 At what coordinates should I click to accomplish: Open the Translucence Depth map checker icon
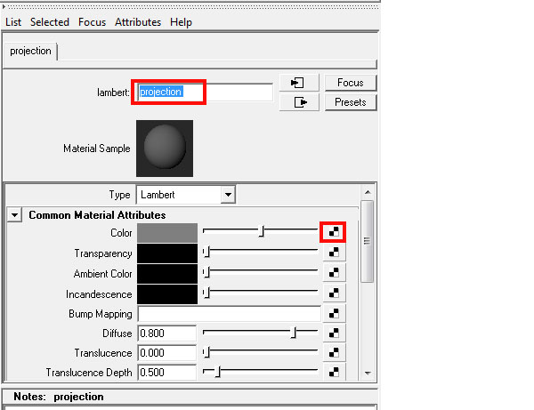click(334, 373)
